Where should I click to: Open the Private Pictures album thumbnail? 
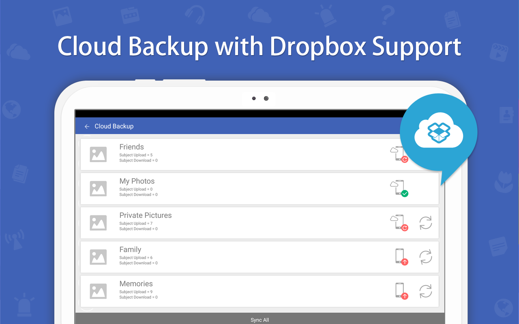[x=98, y=223]
